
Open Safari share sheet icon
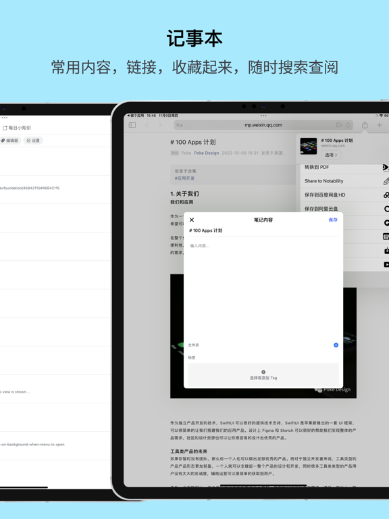pos(365,125)
